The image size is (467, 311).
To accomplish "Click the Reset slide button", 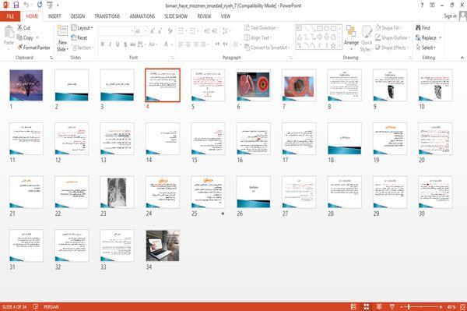I will point(79,37).
